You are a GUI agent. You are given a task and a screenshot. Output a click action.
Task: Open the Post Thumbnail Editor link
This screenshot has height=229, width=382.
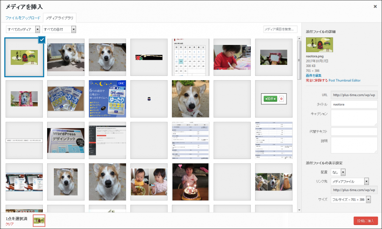[x=344, y=80]
